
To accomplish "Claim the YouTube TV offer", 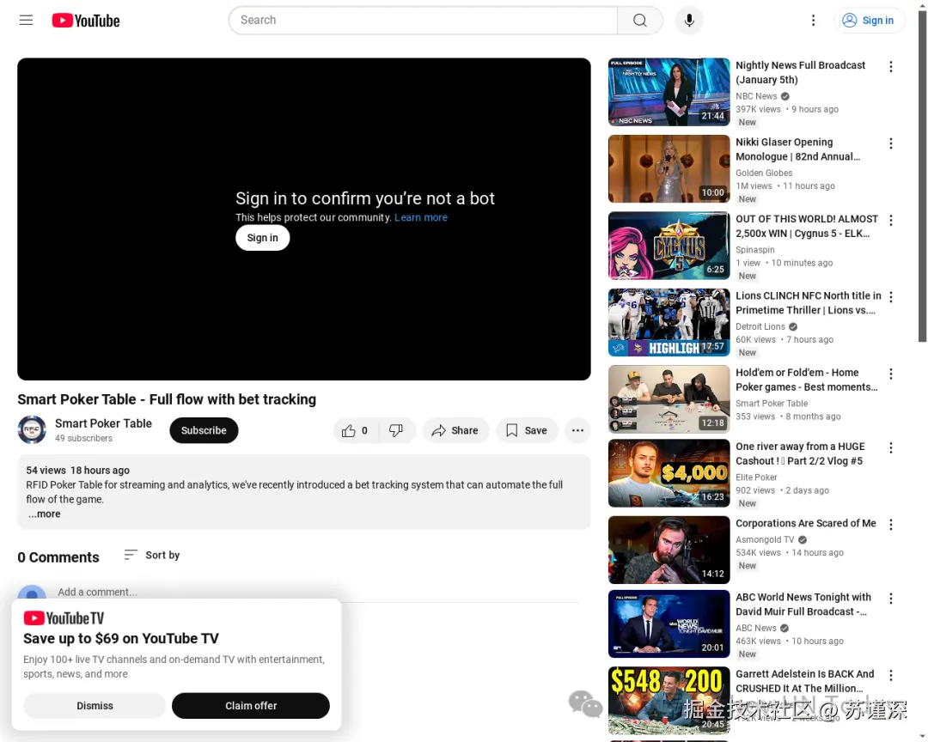I will [251, 705].
